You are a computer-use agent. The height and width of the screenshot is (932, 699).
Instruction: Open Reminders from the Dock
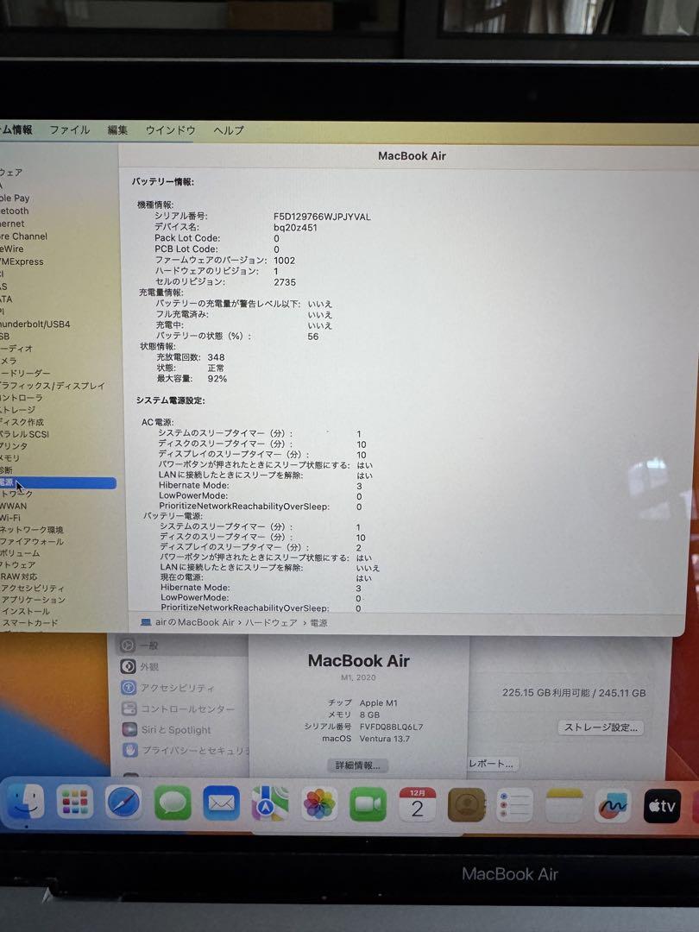coord(514,805)
